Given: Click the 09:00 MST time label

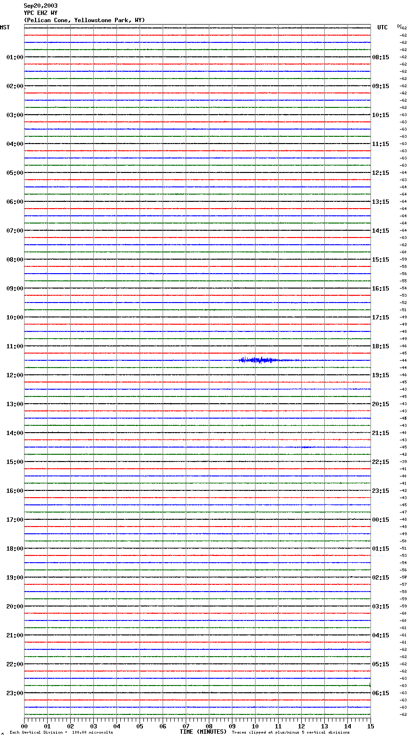Looking at the screenshot, I should click(x=14, y=289).
